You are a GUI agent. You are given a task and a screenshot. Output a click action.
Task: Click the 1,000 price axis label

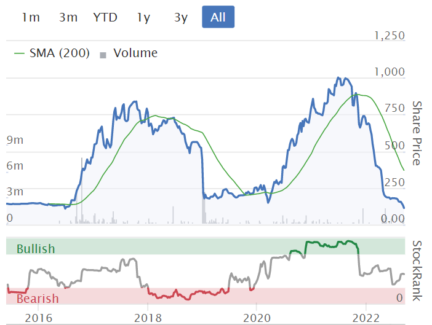(x=390, y=72)
